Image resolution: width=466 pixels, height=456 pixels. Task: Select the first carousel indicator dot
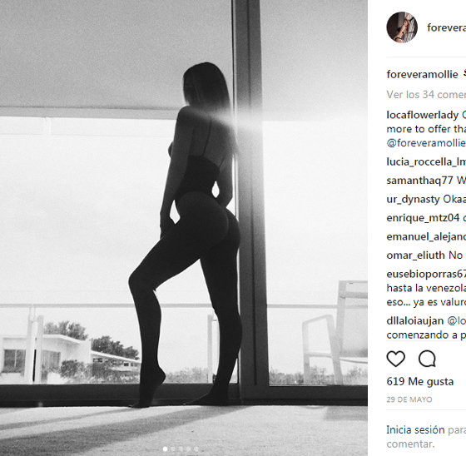click(166, 449)
